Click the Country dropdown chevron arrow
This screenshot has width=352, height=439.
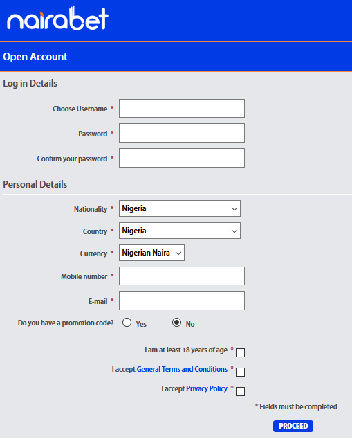(234, 231)
